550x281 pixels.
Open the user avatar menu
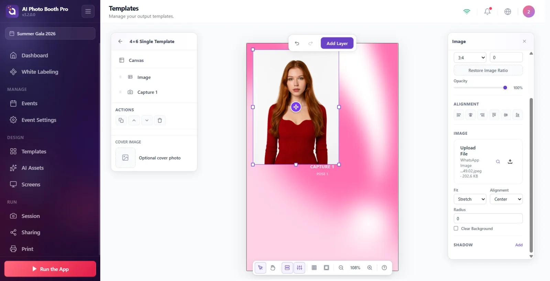pos(529,12)
